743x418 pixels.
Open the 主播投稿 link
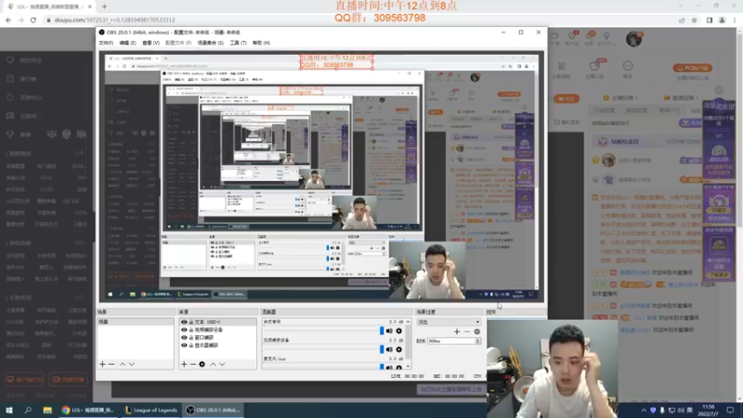[620, 98]
